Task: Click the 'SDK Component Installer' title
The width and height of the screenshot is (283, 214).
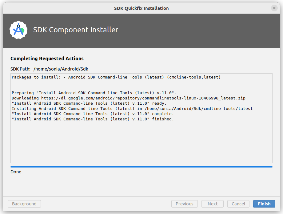Action: pyautogui.click(x=76, y=30)
